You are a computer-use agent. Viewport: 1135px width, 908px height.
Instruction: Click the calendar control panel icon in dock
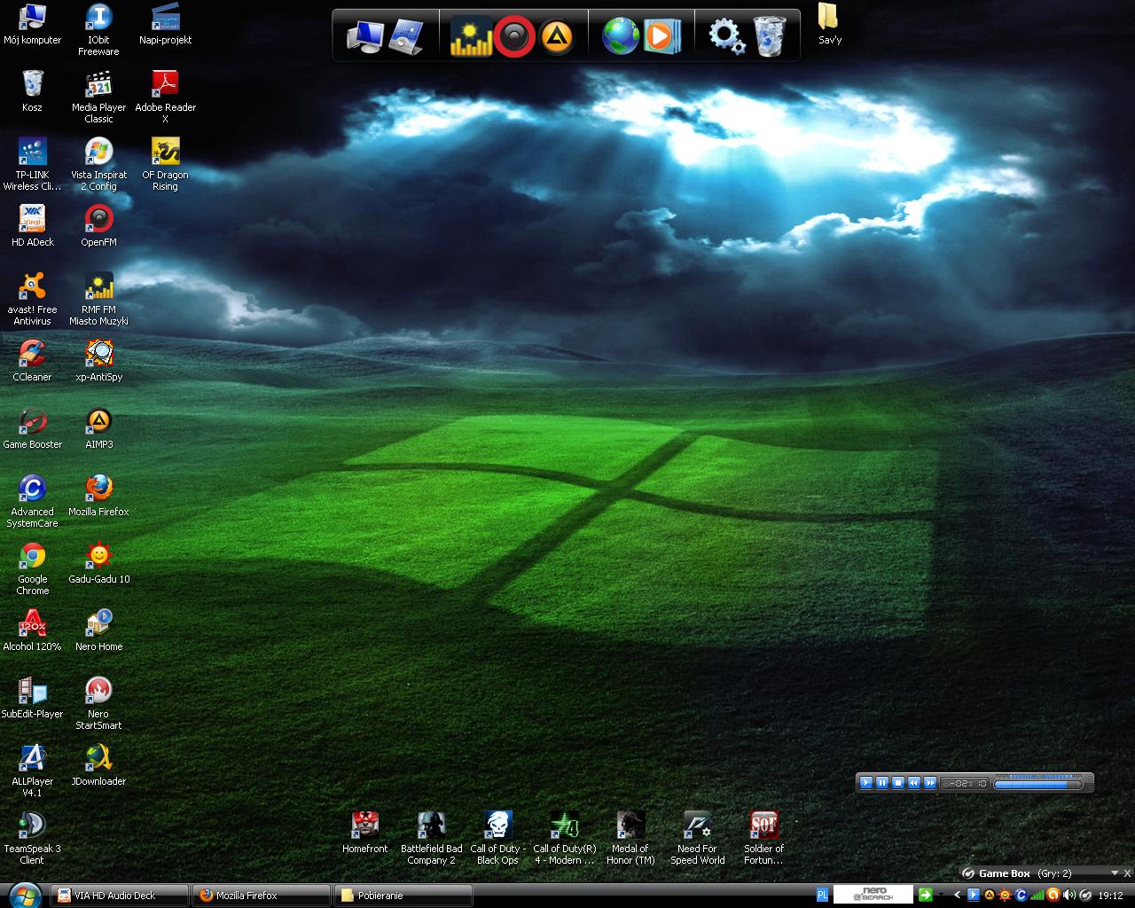[x=407, y=37]
